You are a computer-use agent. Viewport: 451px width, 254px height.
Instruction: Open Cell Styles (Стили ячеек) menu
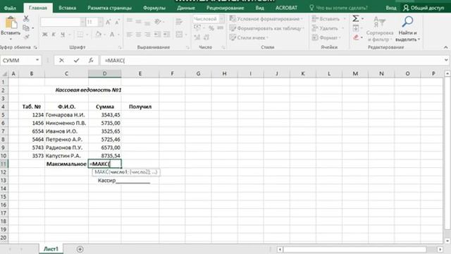pyautogui.click(x=249, y=37)
